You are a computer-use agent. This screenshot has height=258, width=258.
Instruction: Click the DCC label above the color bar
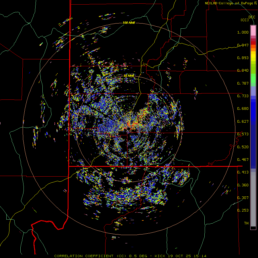click(x=252, y=17)
